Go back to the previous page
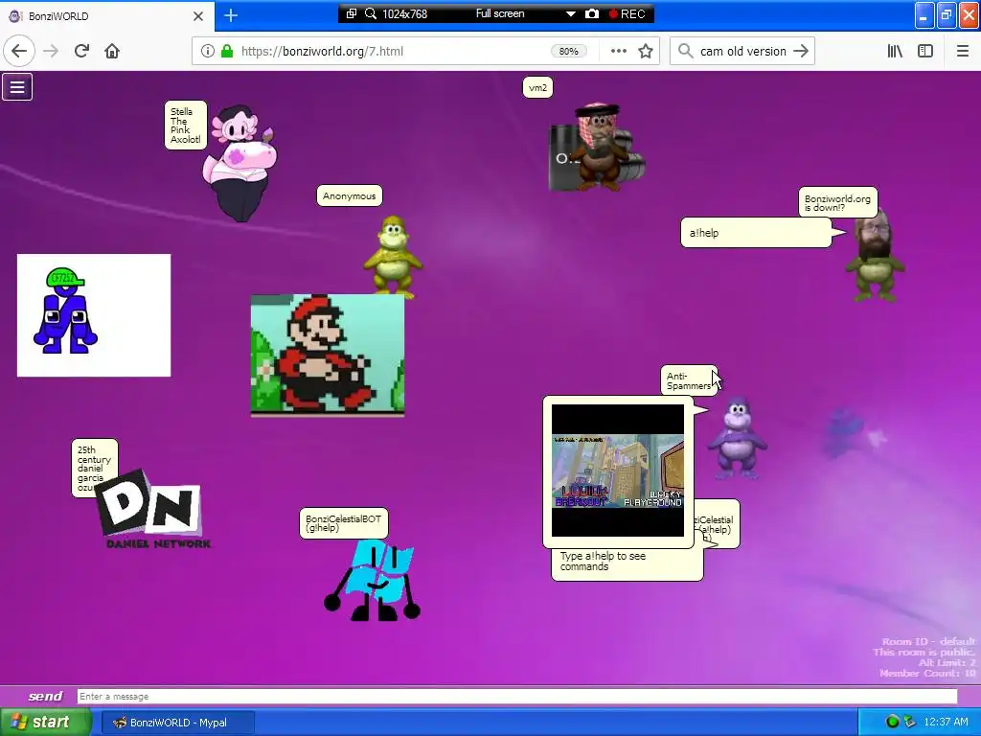This screenshot has width=981, height=736. [19, 51]
